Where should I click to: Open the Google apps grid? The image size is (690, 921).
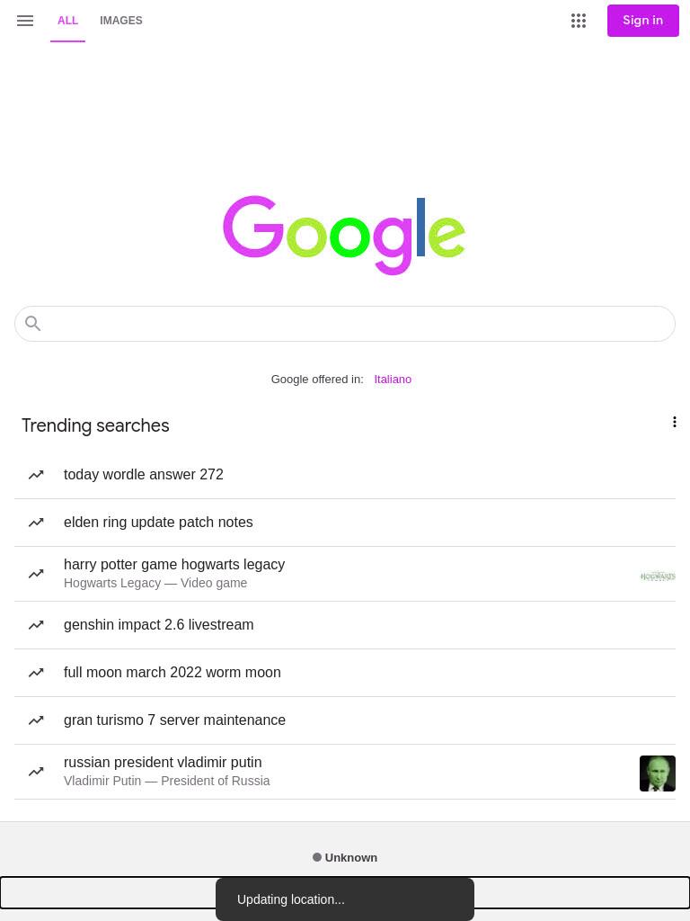pos(578,21)
